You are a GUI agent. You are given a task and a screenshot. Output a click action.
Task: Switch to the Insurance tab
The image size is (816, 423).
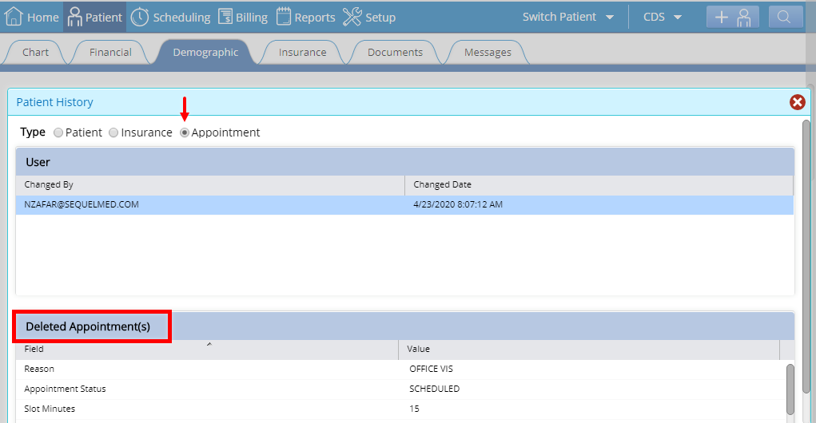coord(302,53)
